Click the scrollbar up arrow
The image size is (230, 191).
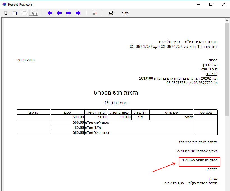point(227,20)
